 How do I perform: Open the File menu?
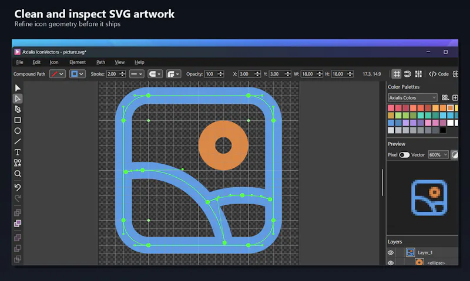coord(19,62)
